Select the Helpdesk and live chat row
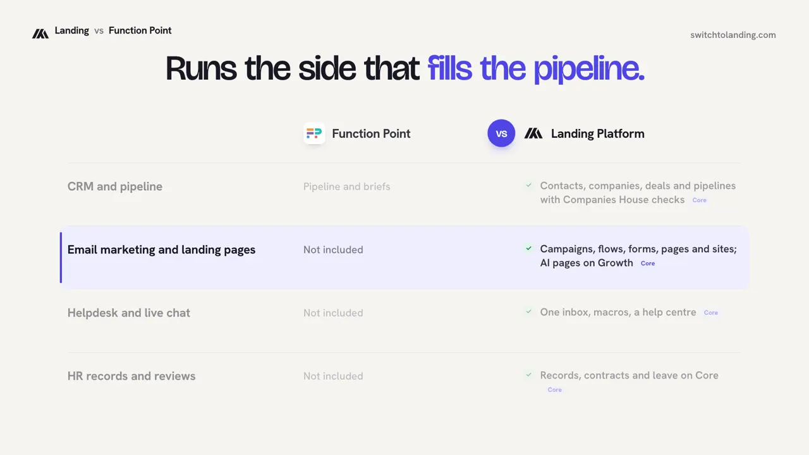 pyautogui.click(x=404, y=320)
